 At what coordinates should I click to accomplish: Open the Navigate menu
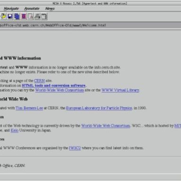click(11, 9)
